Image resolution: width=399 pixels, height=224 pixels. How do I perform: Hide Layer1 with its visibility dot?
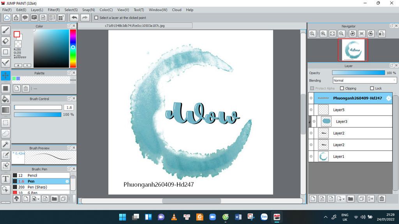click(311, 156)
